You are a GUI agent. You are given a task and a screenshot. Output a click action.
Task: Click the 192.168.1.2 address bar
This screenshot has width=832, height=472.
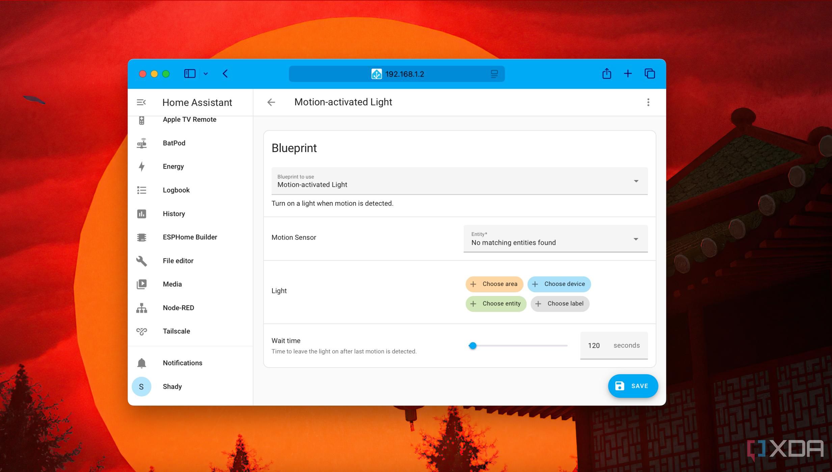[397, 74]
